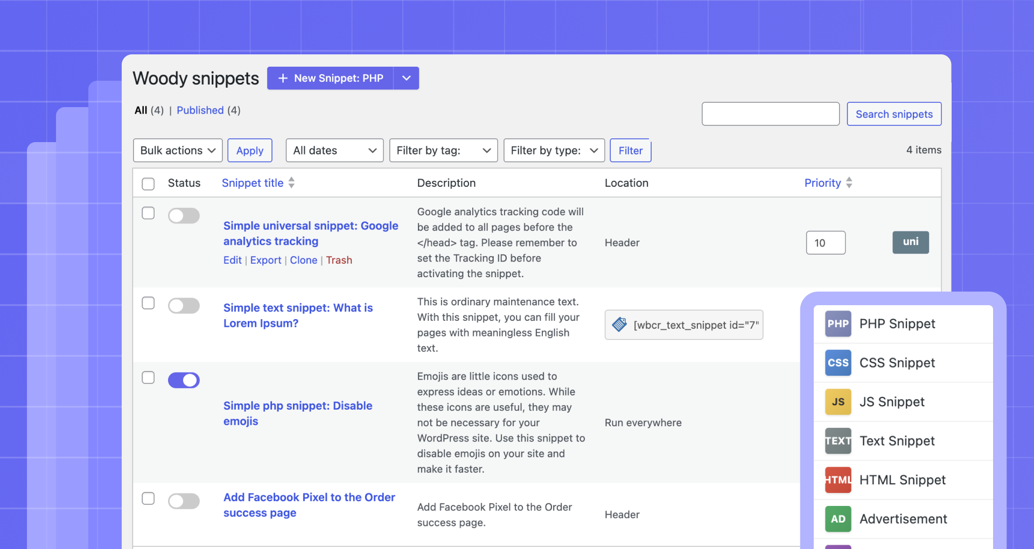Open the Bulk actions dropdown
The image size is (1034, 549).
coord(178,150)
